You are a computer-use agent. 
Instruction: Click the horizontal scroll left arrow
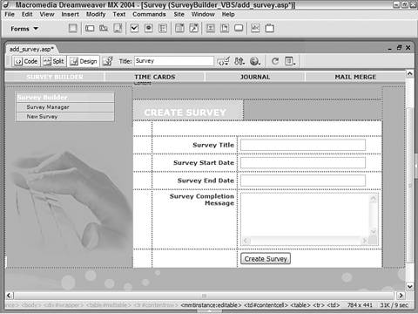(x=9, y=296)
